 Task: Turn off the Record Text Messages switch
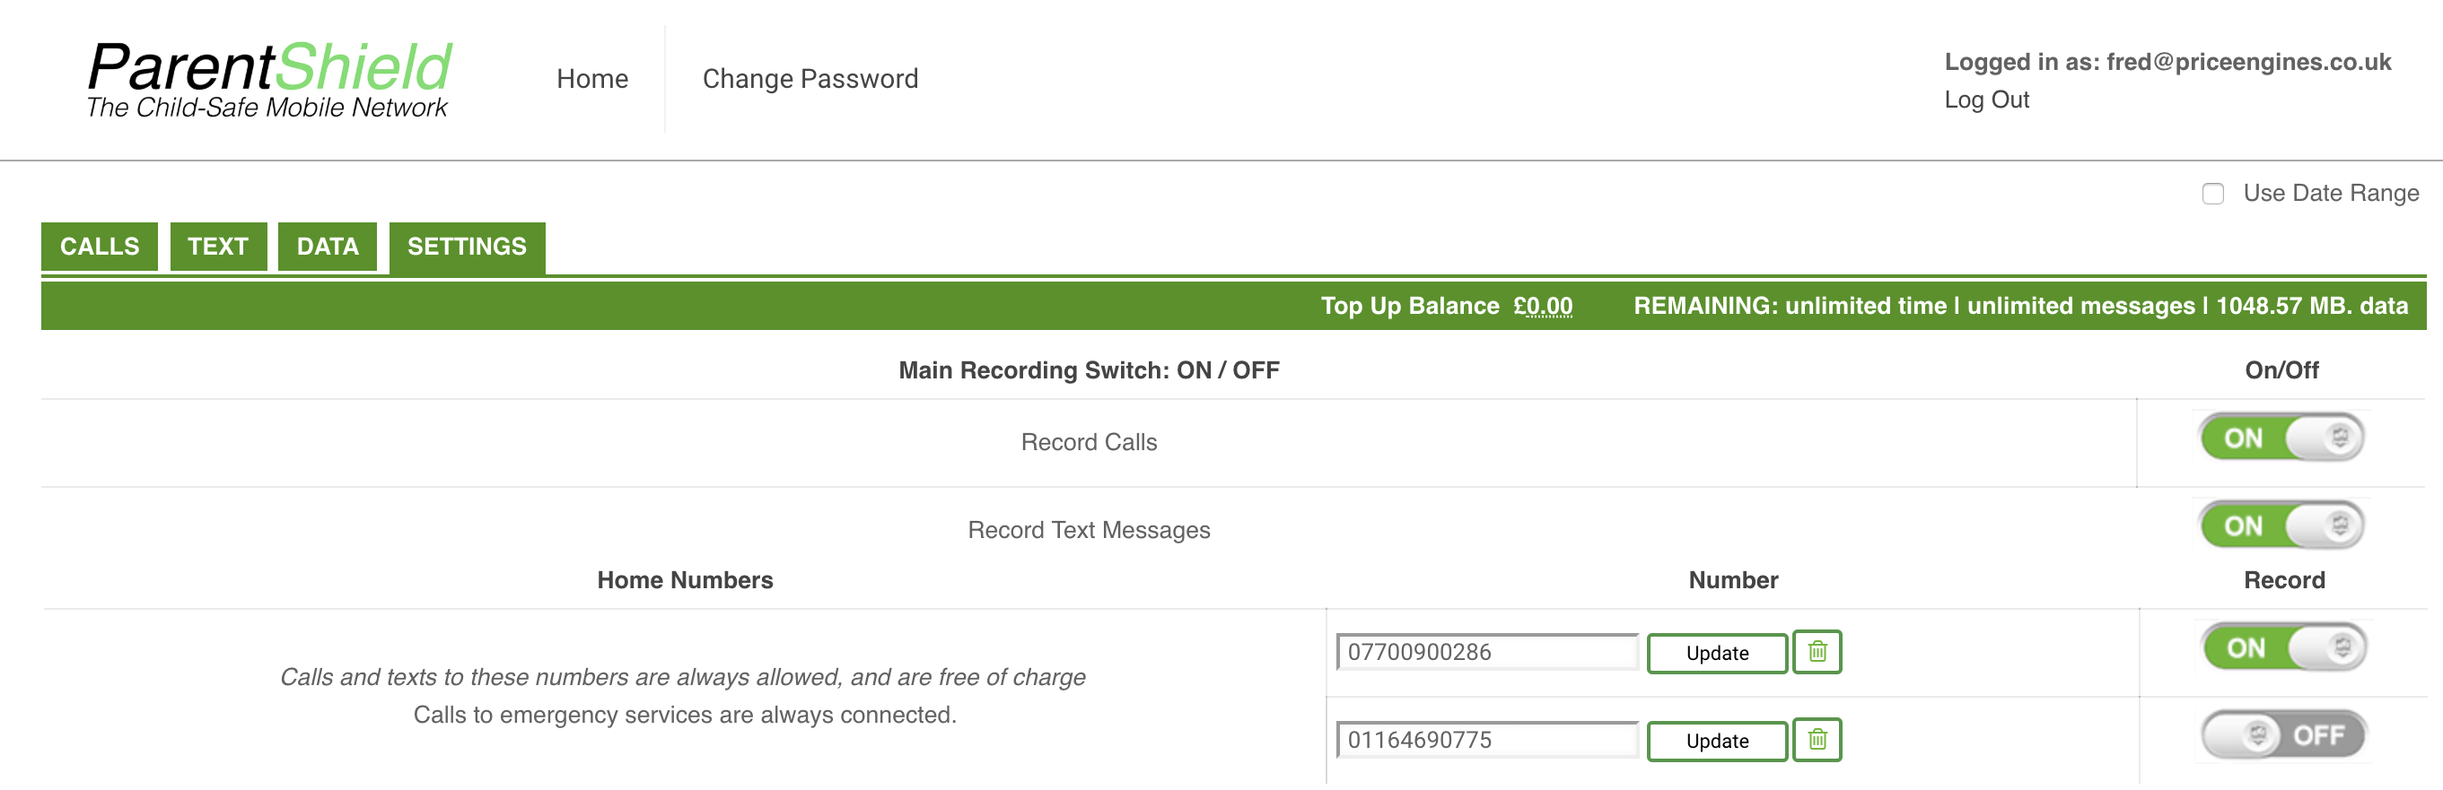2281,525
